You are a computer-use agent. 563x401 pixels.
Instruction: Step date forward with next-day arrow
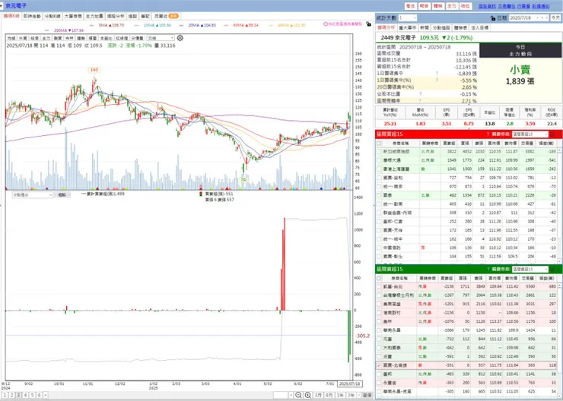click(547, 18)
